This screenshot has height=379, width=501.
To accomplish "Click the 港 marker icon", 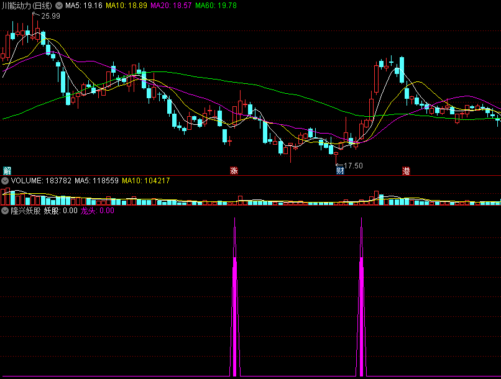I will pos(406,171).
